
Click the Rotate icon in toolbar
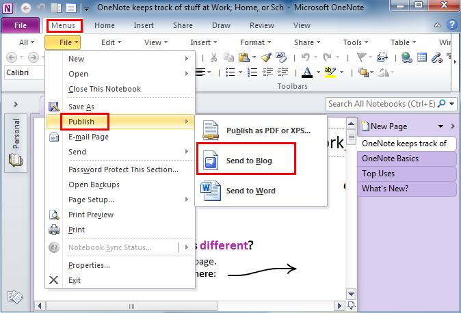(384, 72)
